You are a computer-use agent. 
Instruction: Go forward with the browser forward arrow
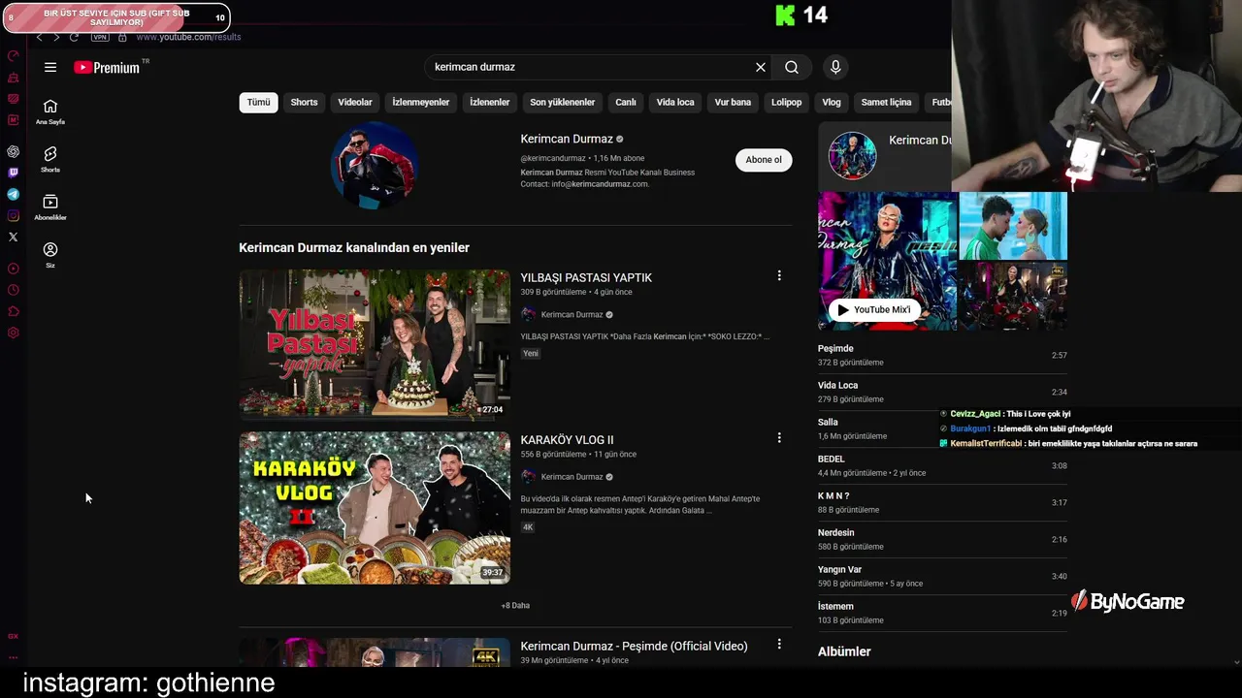(x=56, y=37)
